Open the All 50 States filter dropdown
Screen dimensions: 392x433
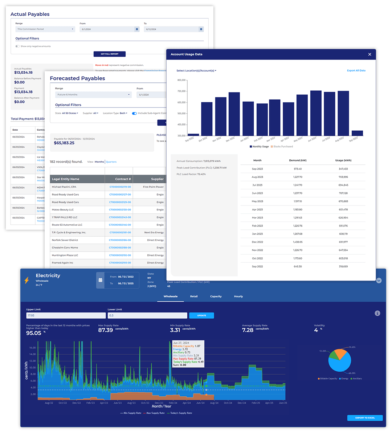70,113
